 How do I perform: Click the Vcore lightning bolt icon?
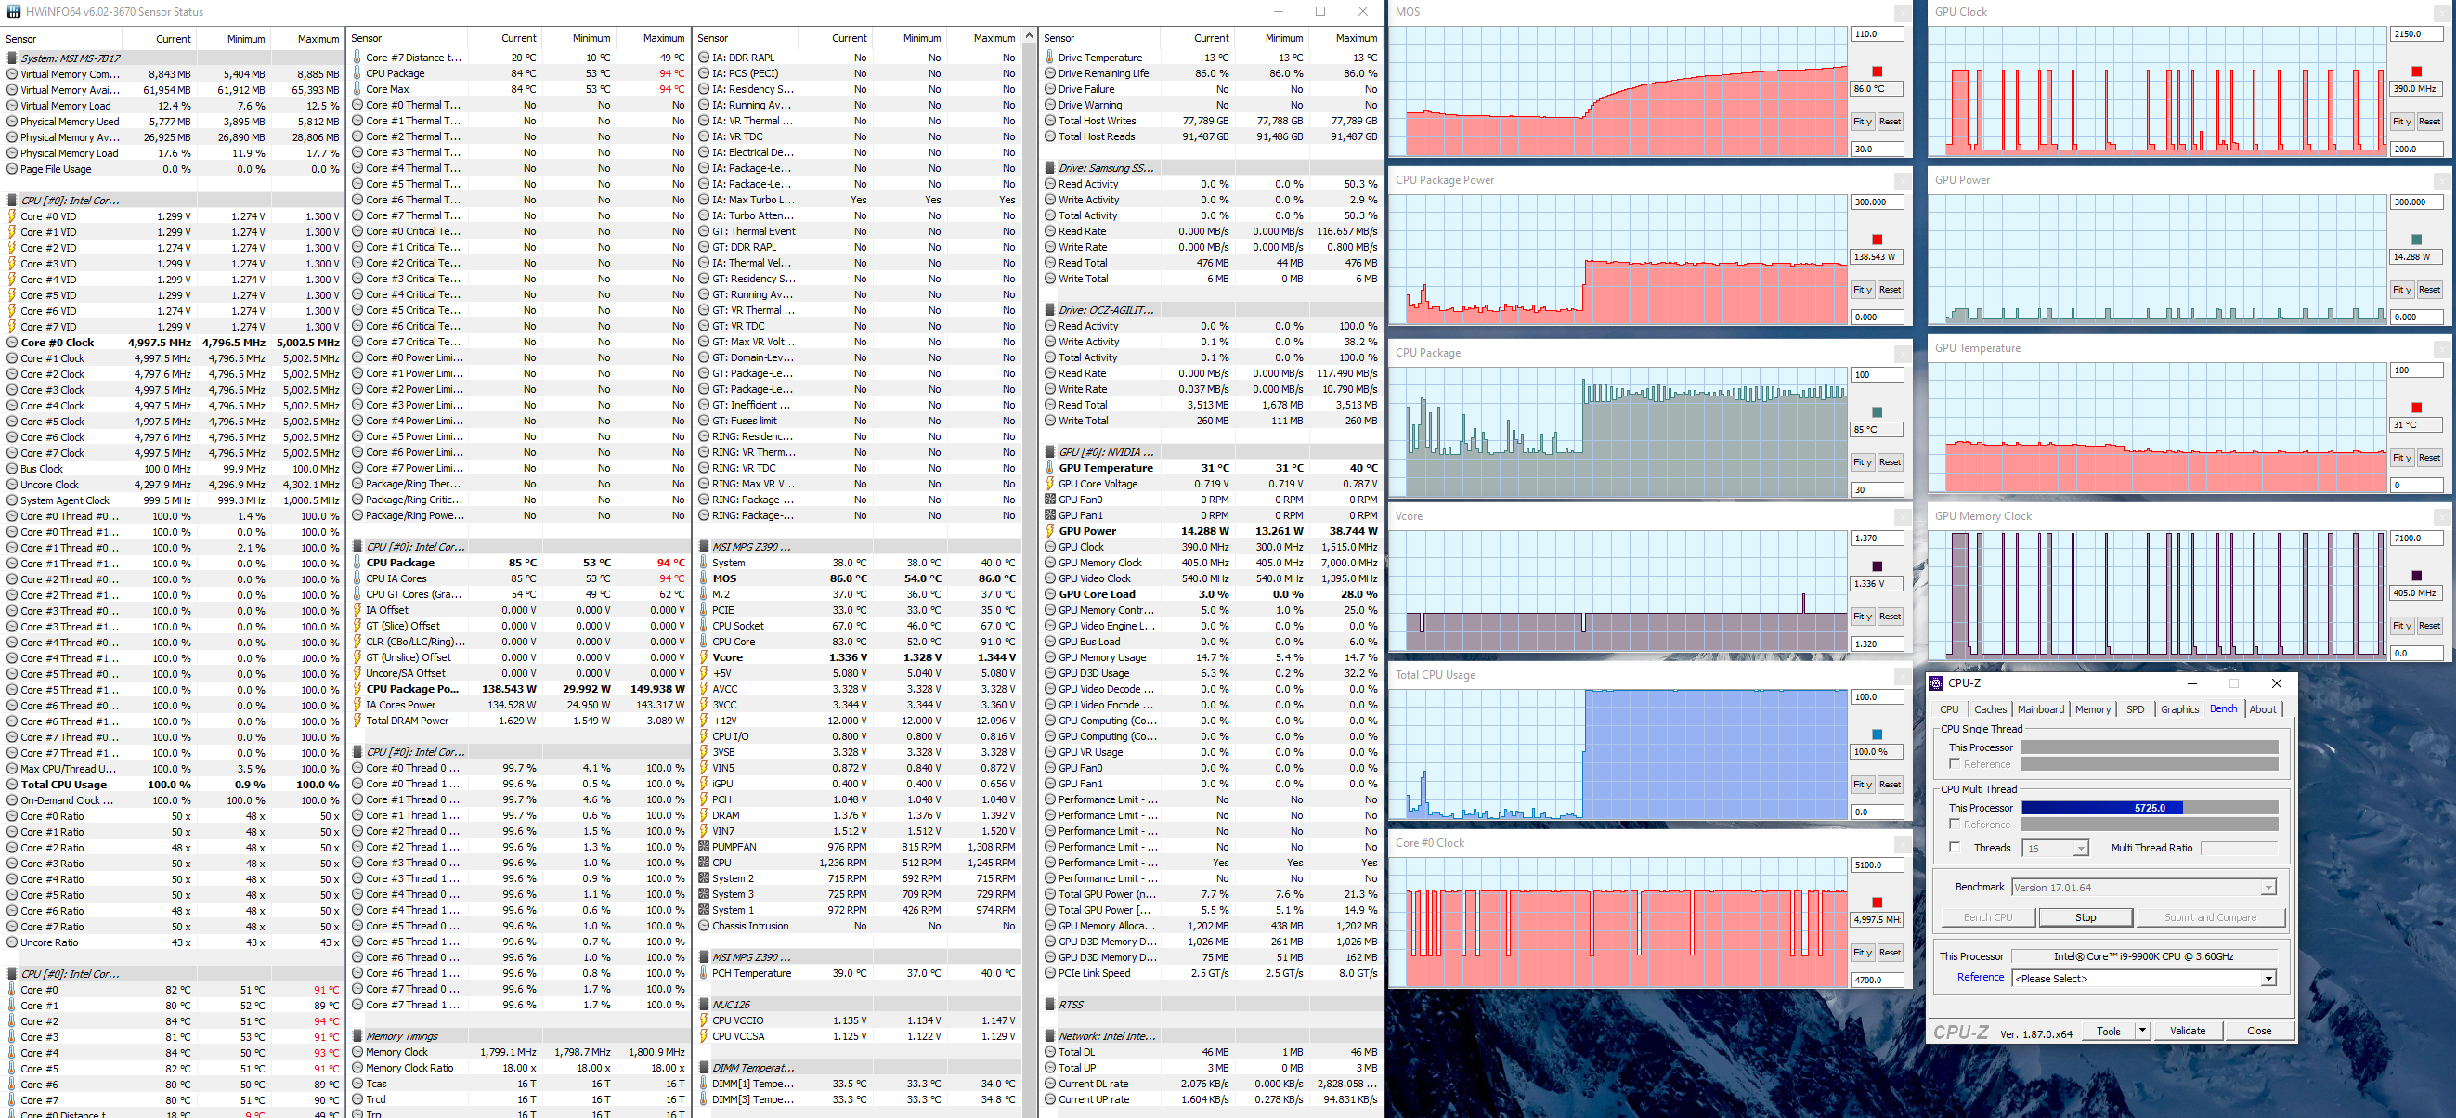click(x=704, y=657)
